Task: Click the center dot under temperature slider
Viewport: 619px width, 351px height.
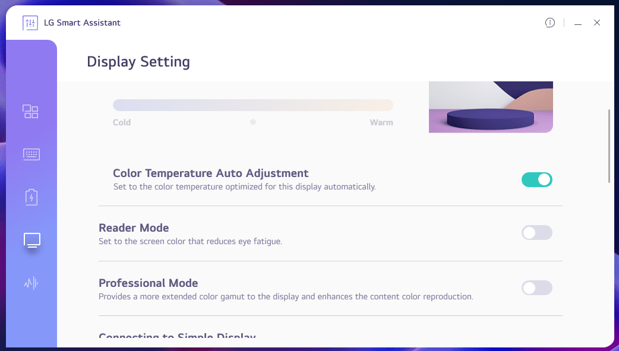Action: 253,122
